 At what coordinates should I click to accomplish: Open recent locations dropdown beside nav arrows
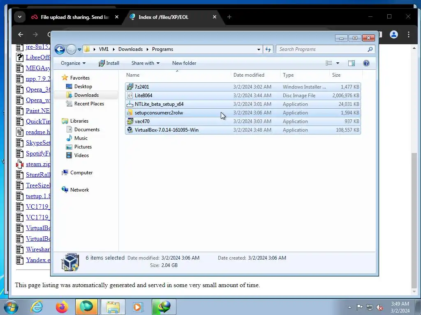[79, 50]
